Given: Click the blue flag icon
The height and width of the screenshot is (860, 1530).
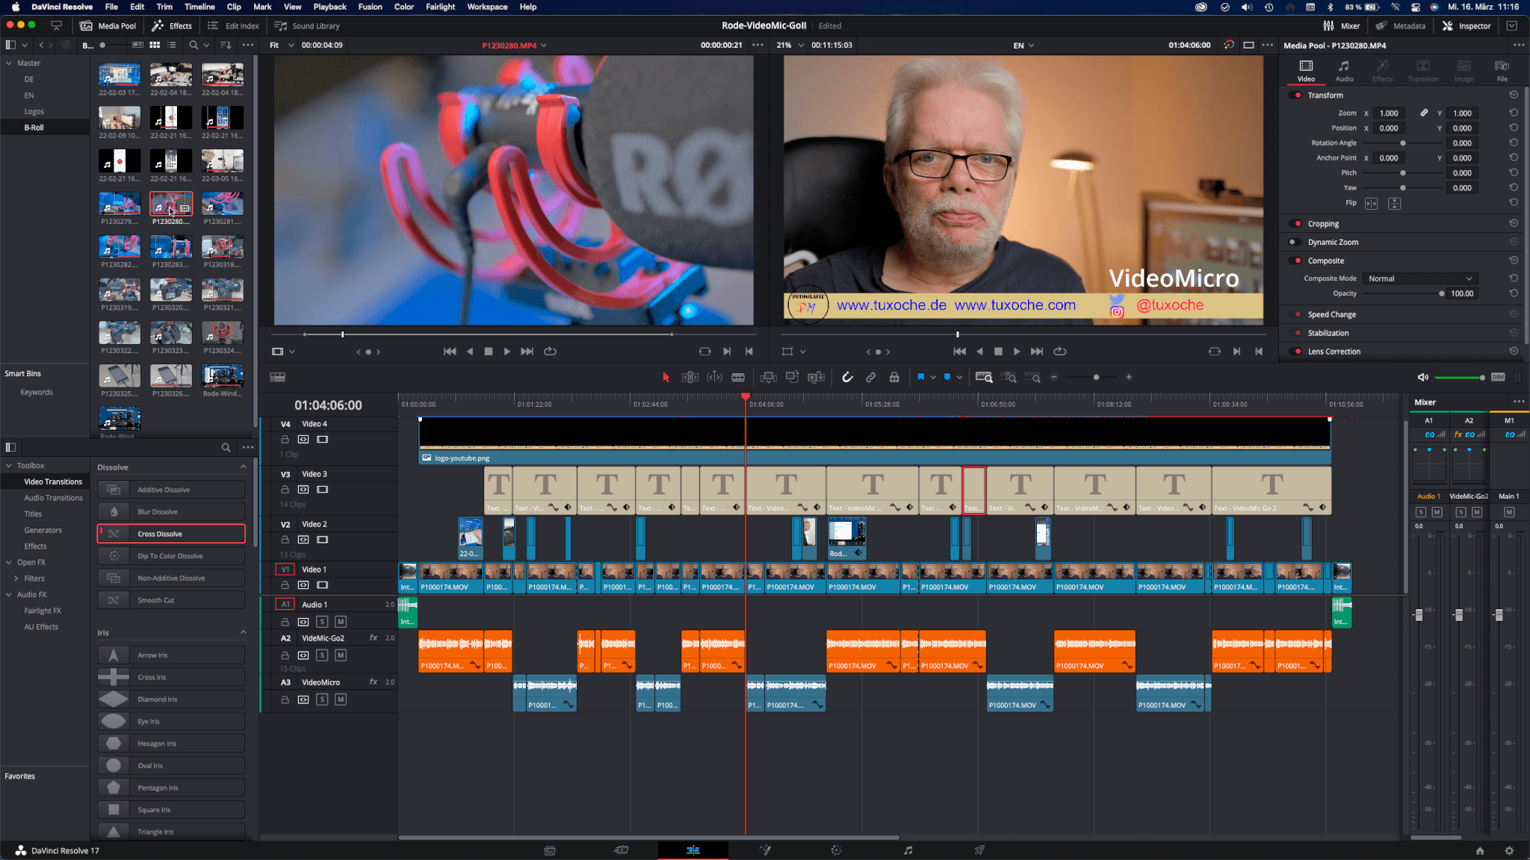Looking at the screenshot, I should (921, 378).
